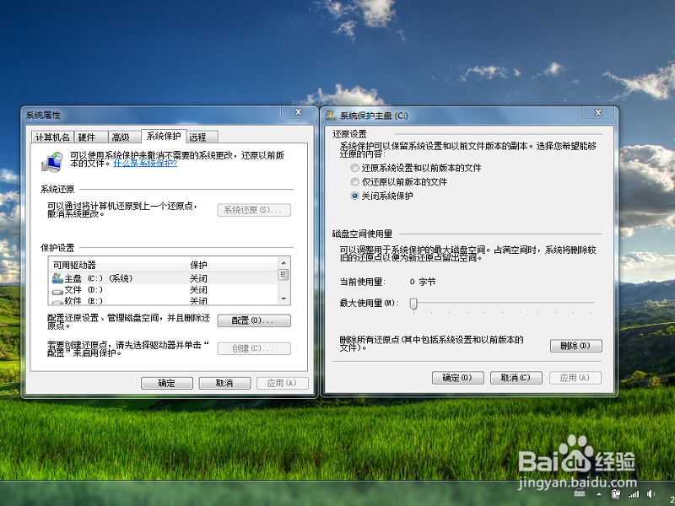Screen dimensions: 675x506
Task: Select the 软件 (E:) drive row
Action: point(164,301)
